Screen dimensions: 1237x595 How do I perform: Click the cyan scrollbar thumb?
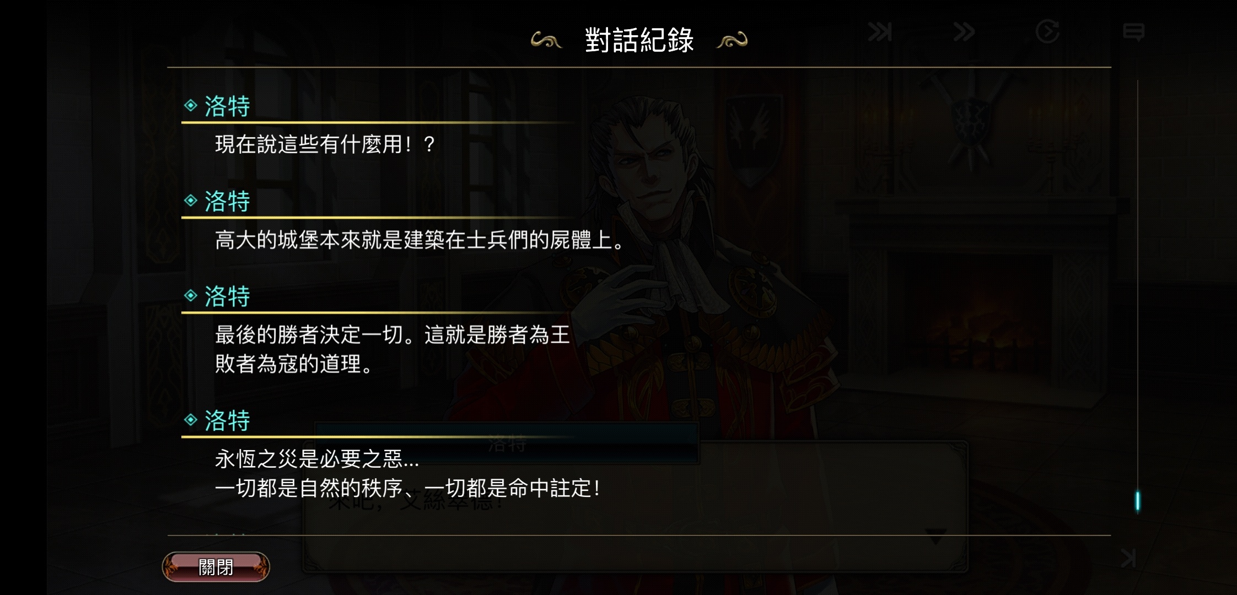tap(1137, 501)
